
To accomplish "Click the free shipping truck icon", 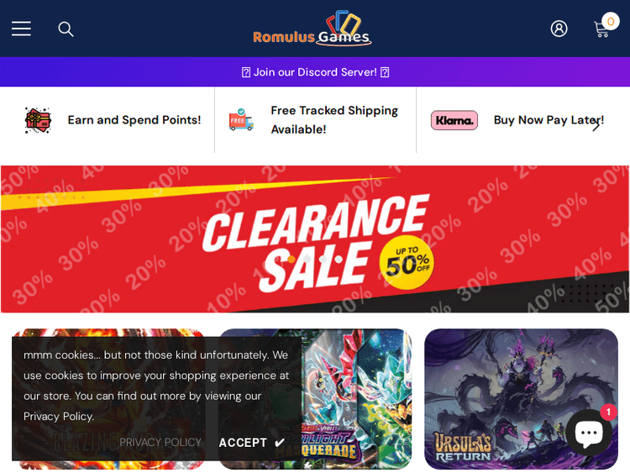I will click(241, 120).
